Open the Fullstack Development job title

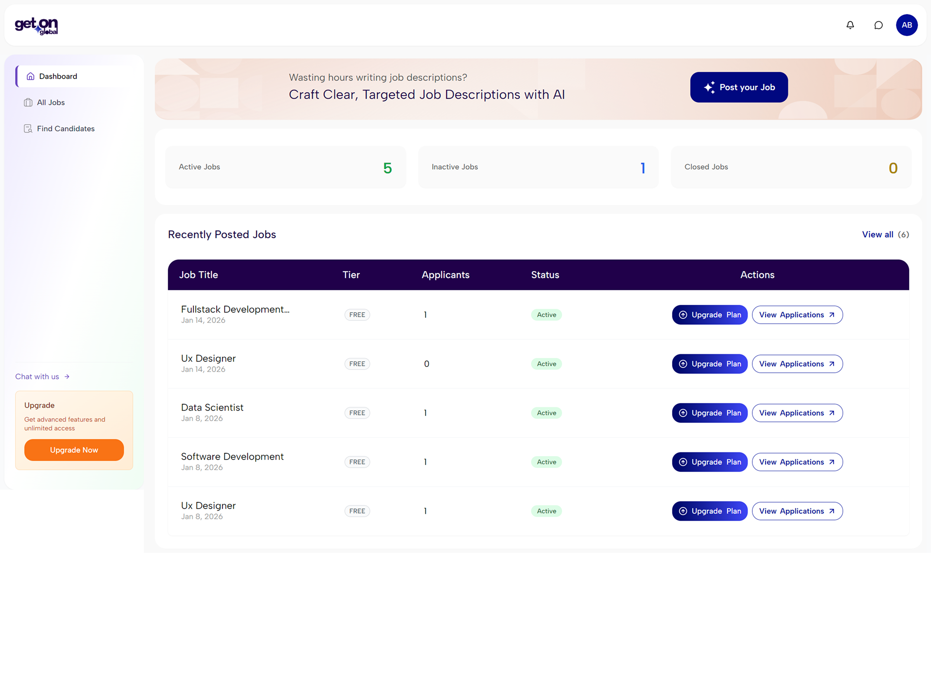[x=235, y=309]
